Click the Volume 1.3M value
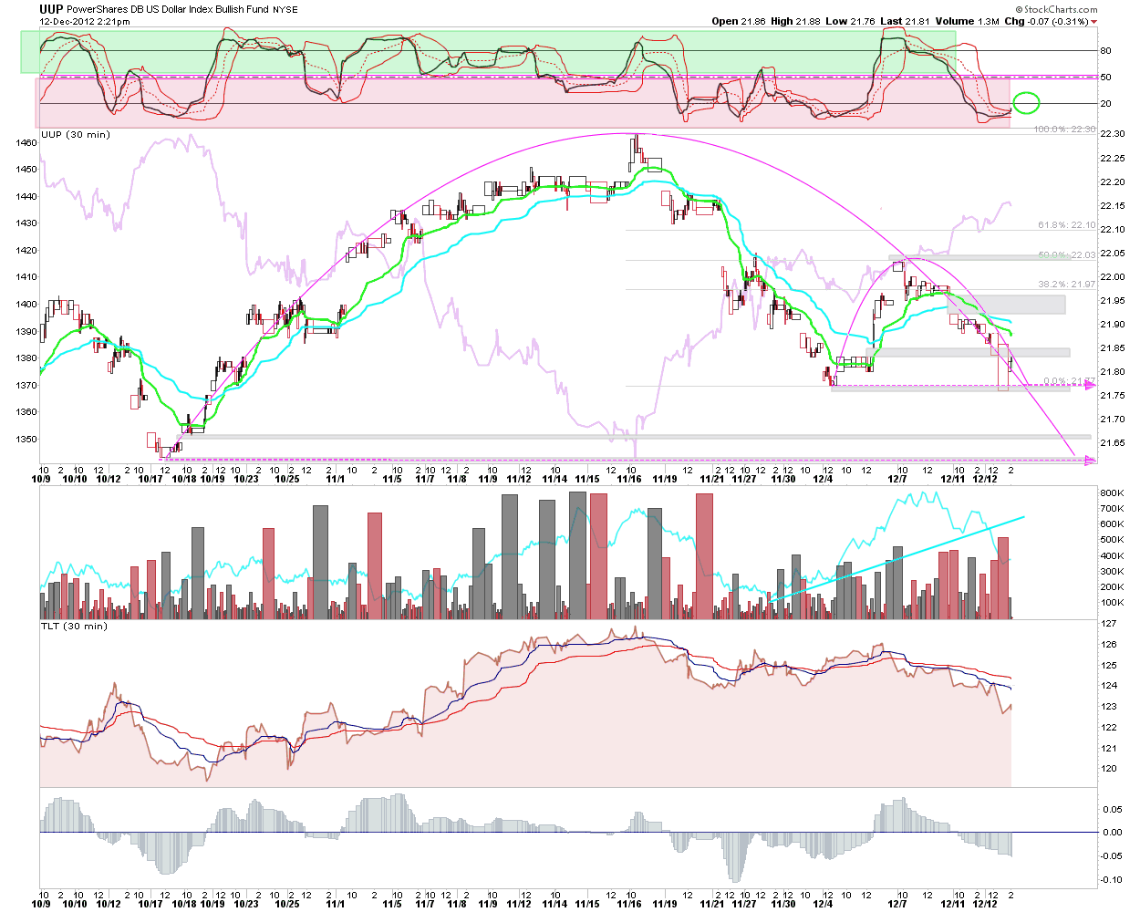The width and height of the screenshot is (1140, 912). 968,21
